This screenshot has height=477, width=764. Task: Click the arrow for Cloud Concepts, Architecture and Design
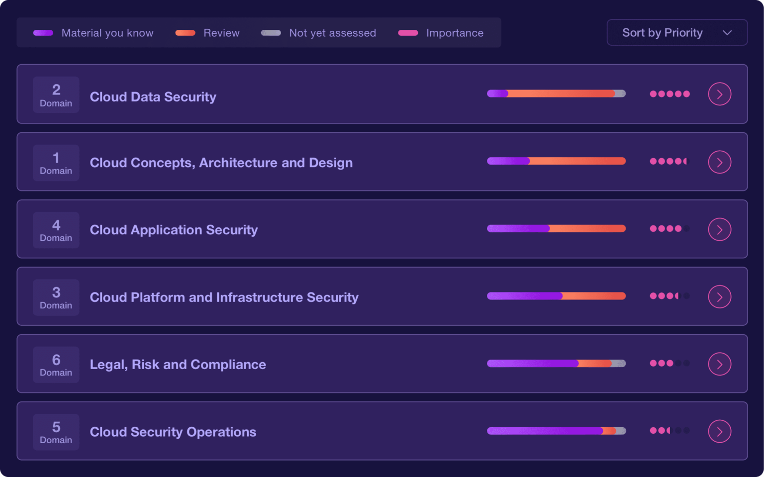(719, 162)
